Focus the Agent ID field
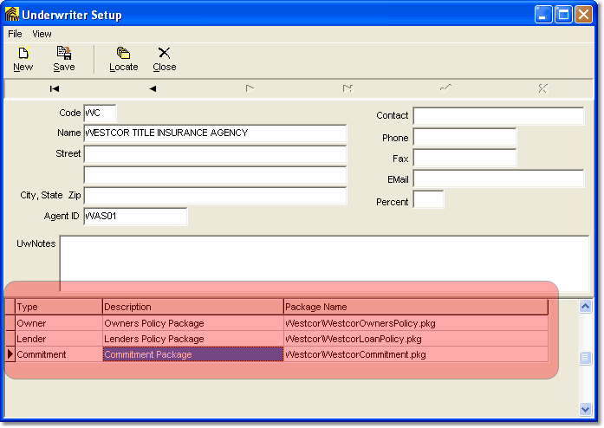Screen dimensions: 604x428 click(135, 217)
